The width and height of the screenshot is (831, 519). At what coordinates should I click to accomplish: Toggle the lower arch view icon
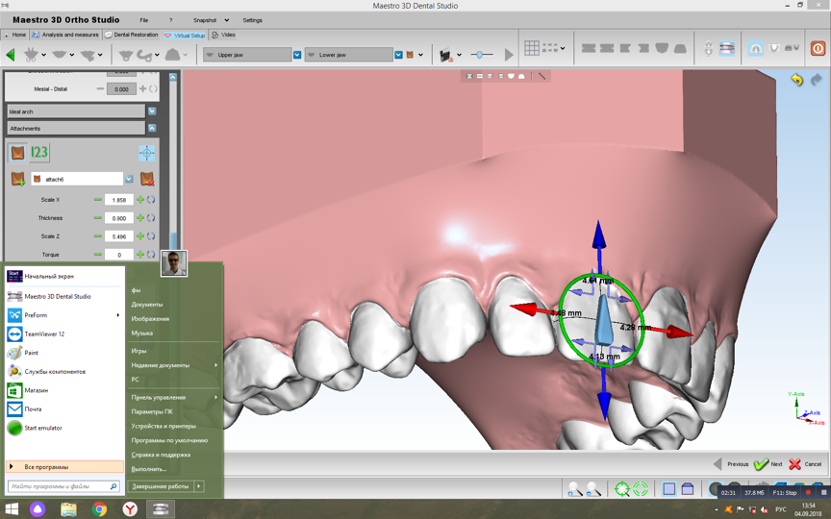coord(774,48)
